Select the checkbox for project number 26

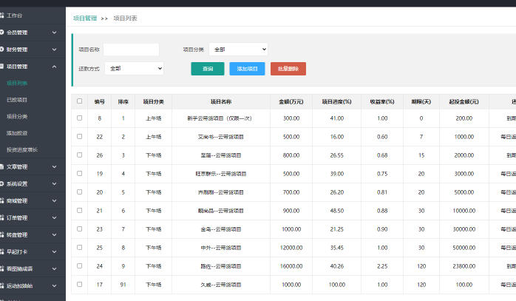click(x=80, y=155)
